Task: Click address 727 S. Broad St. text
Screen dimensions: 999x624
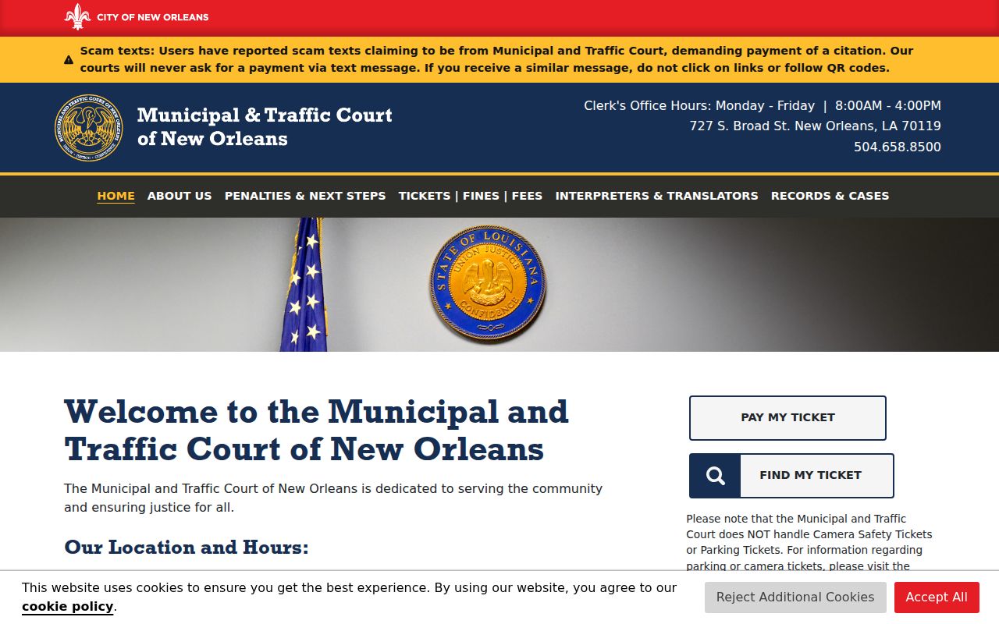Action: pos(816,126)
